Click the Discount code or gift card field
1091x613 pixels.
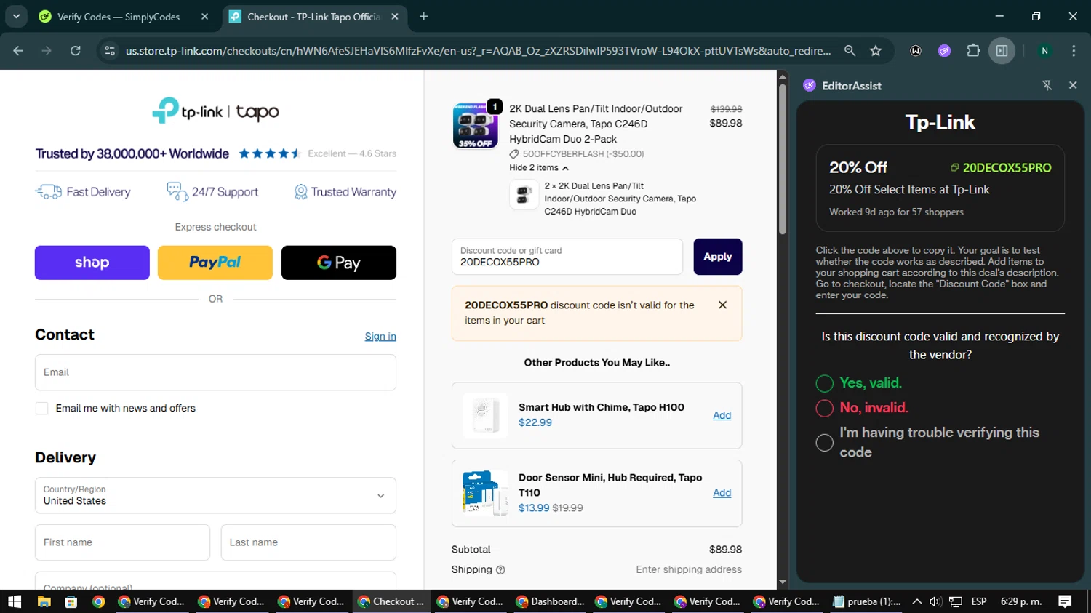click(x=567, y=257)
